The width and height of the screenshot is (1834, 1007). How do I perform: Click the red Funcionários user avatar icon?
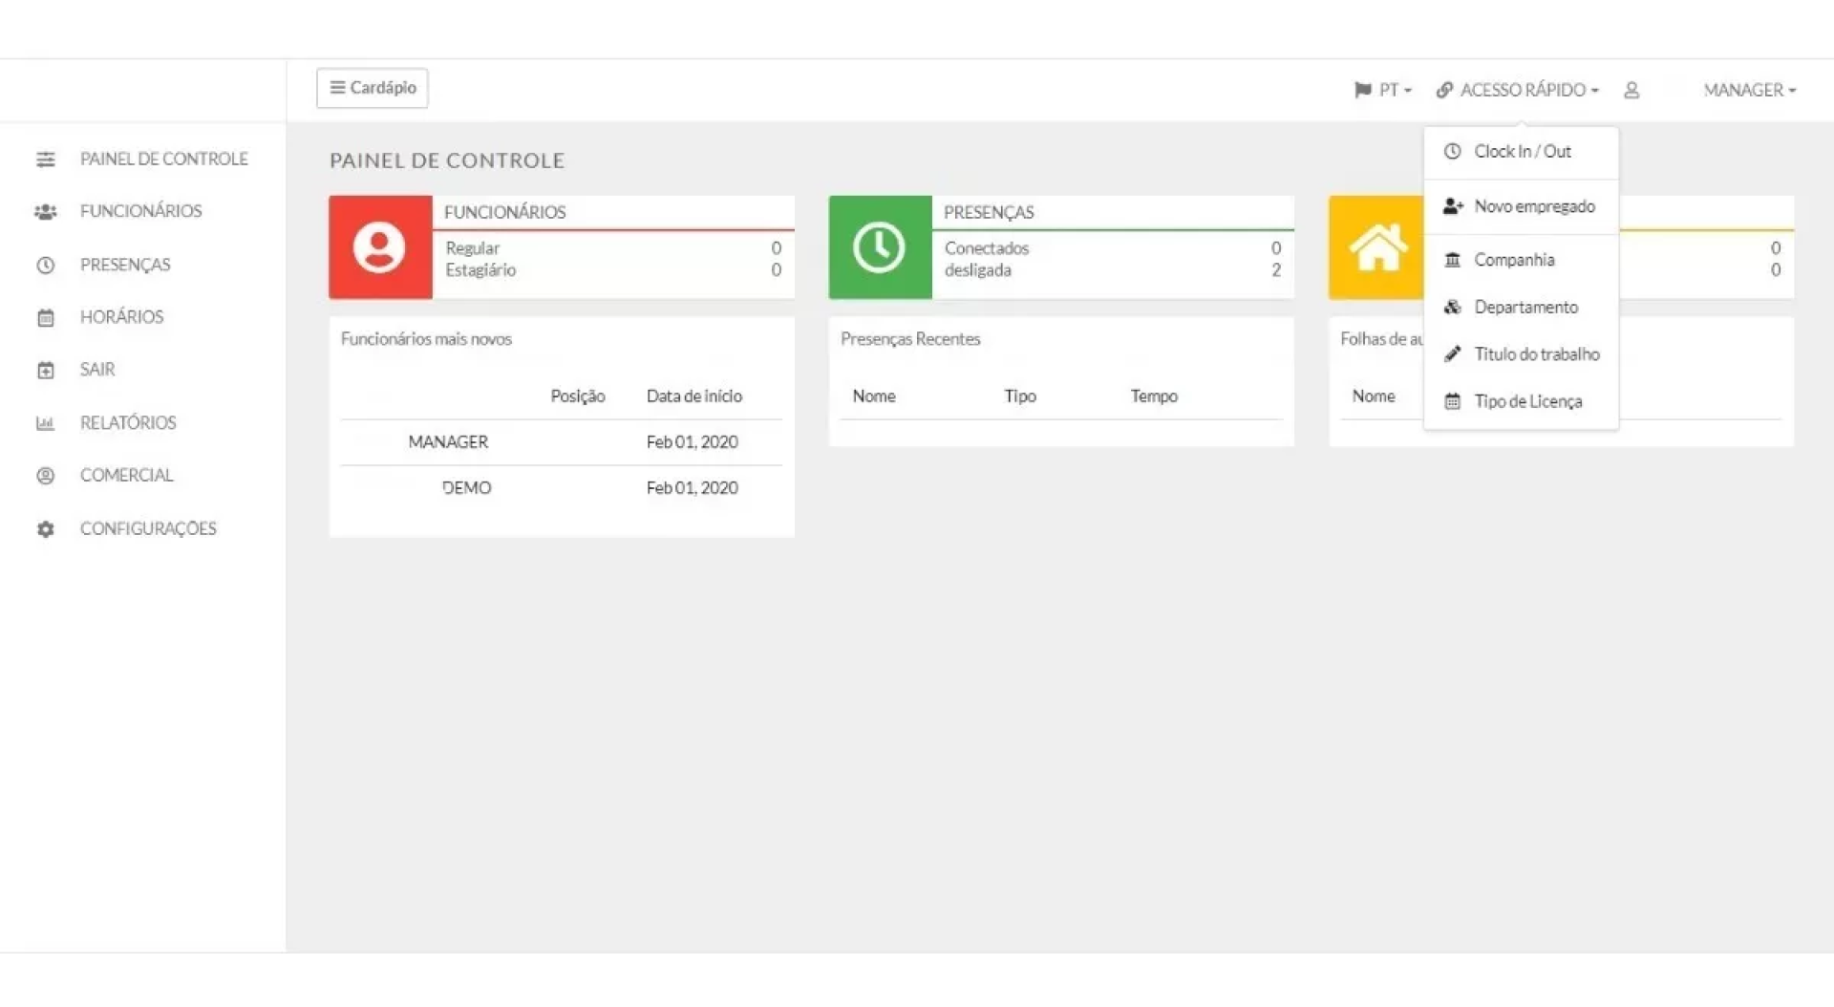(x=379, y=247)
